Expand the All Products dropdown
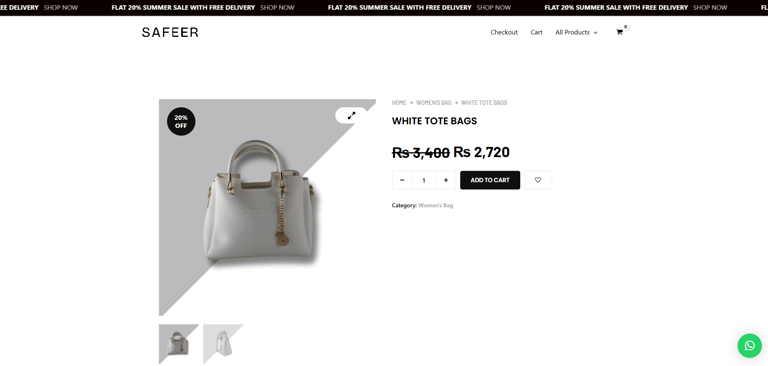Image resolution: width=768 pixels, height=366 pixels. [x=576, y=32]
